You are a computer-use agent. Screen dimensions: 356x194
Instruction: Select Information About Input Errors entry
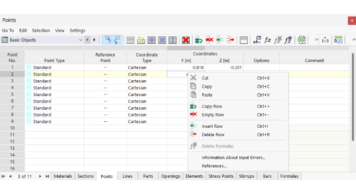[238, 158]
